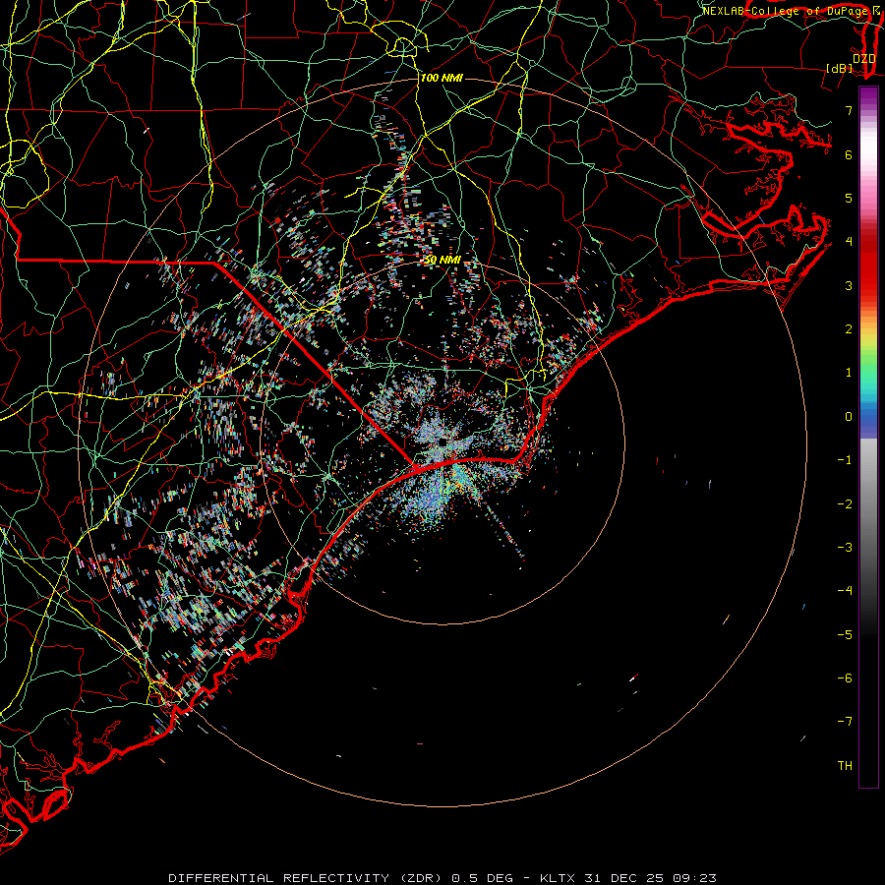Click the "TH" threshold label
885x885 pixels.
pos(845,766)
